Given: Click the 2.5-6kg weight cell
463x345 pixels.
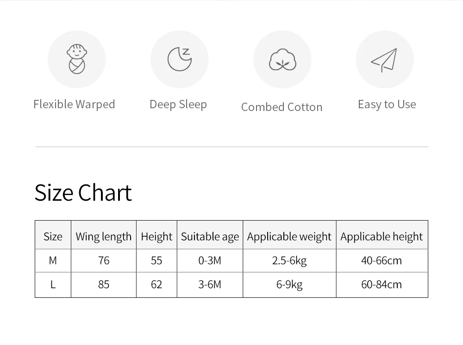Looking at the screenshot, I should [289, 261].
